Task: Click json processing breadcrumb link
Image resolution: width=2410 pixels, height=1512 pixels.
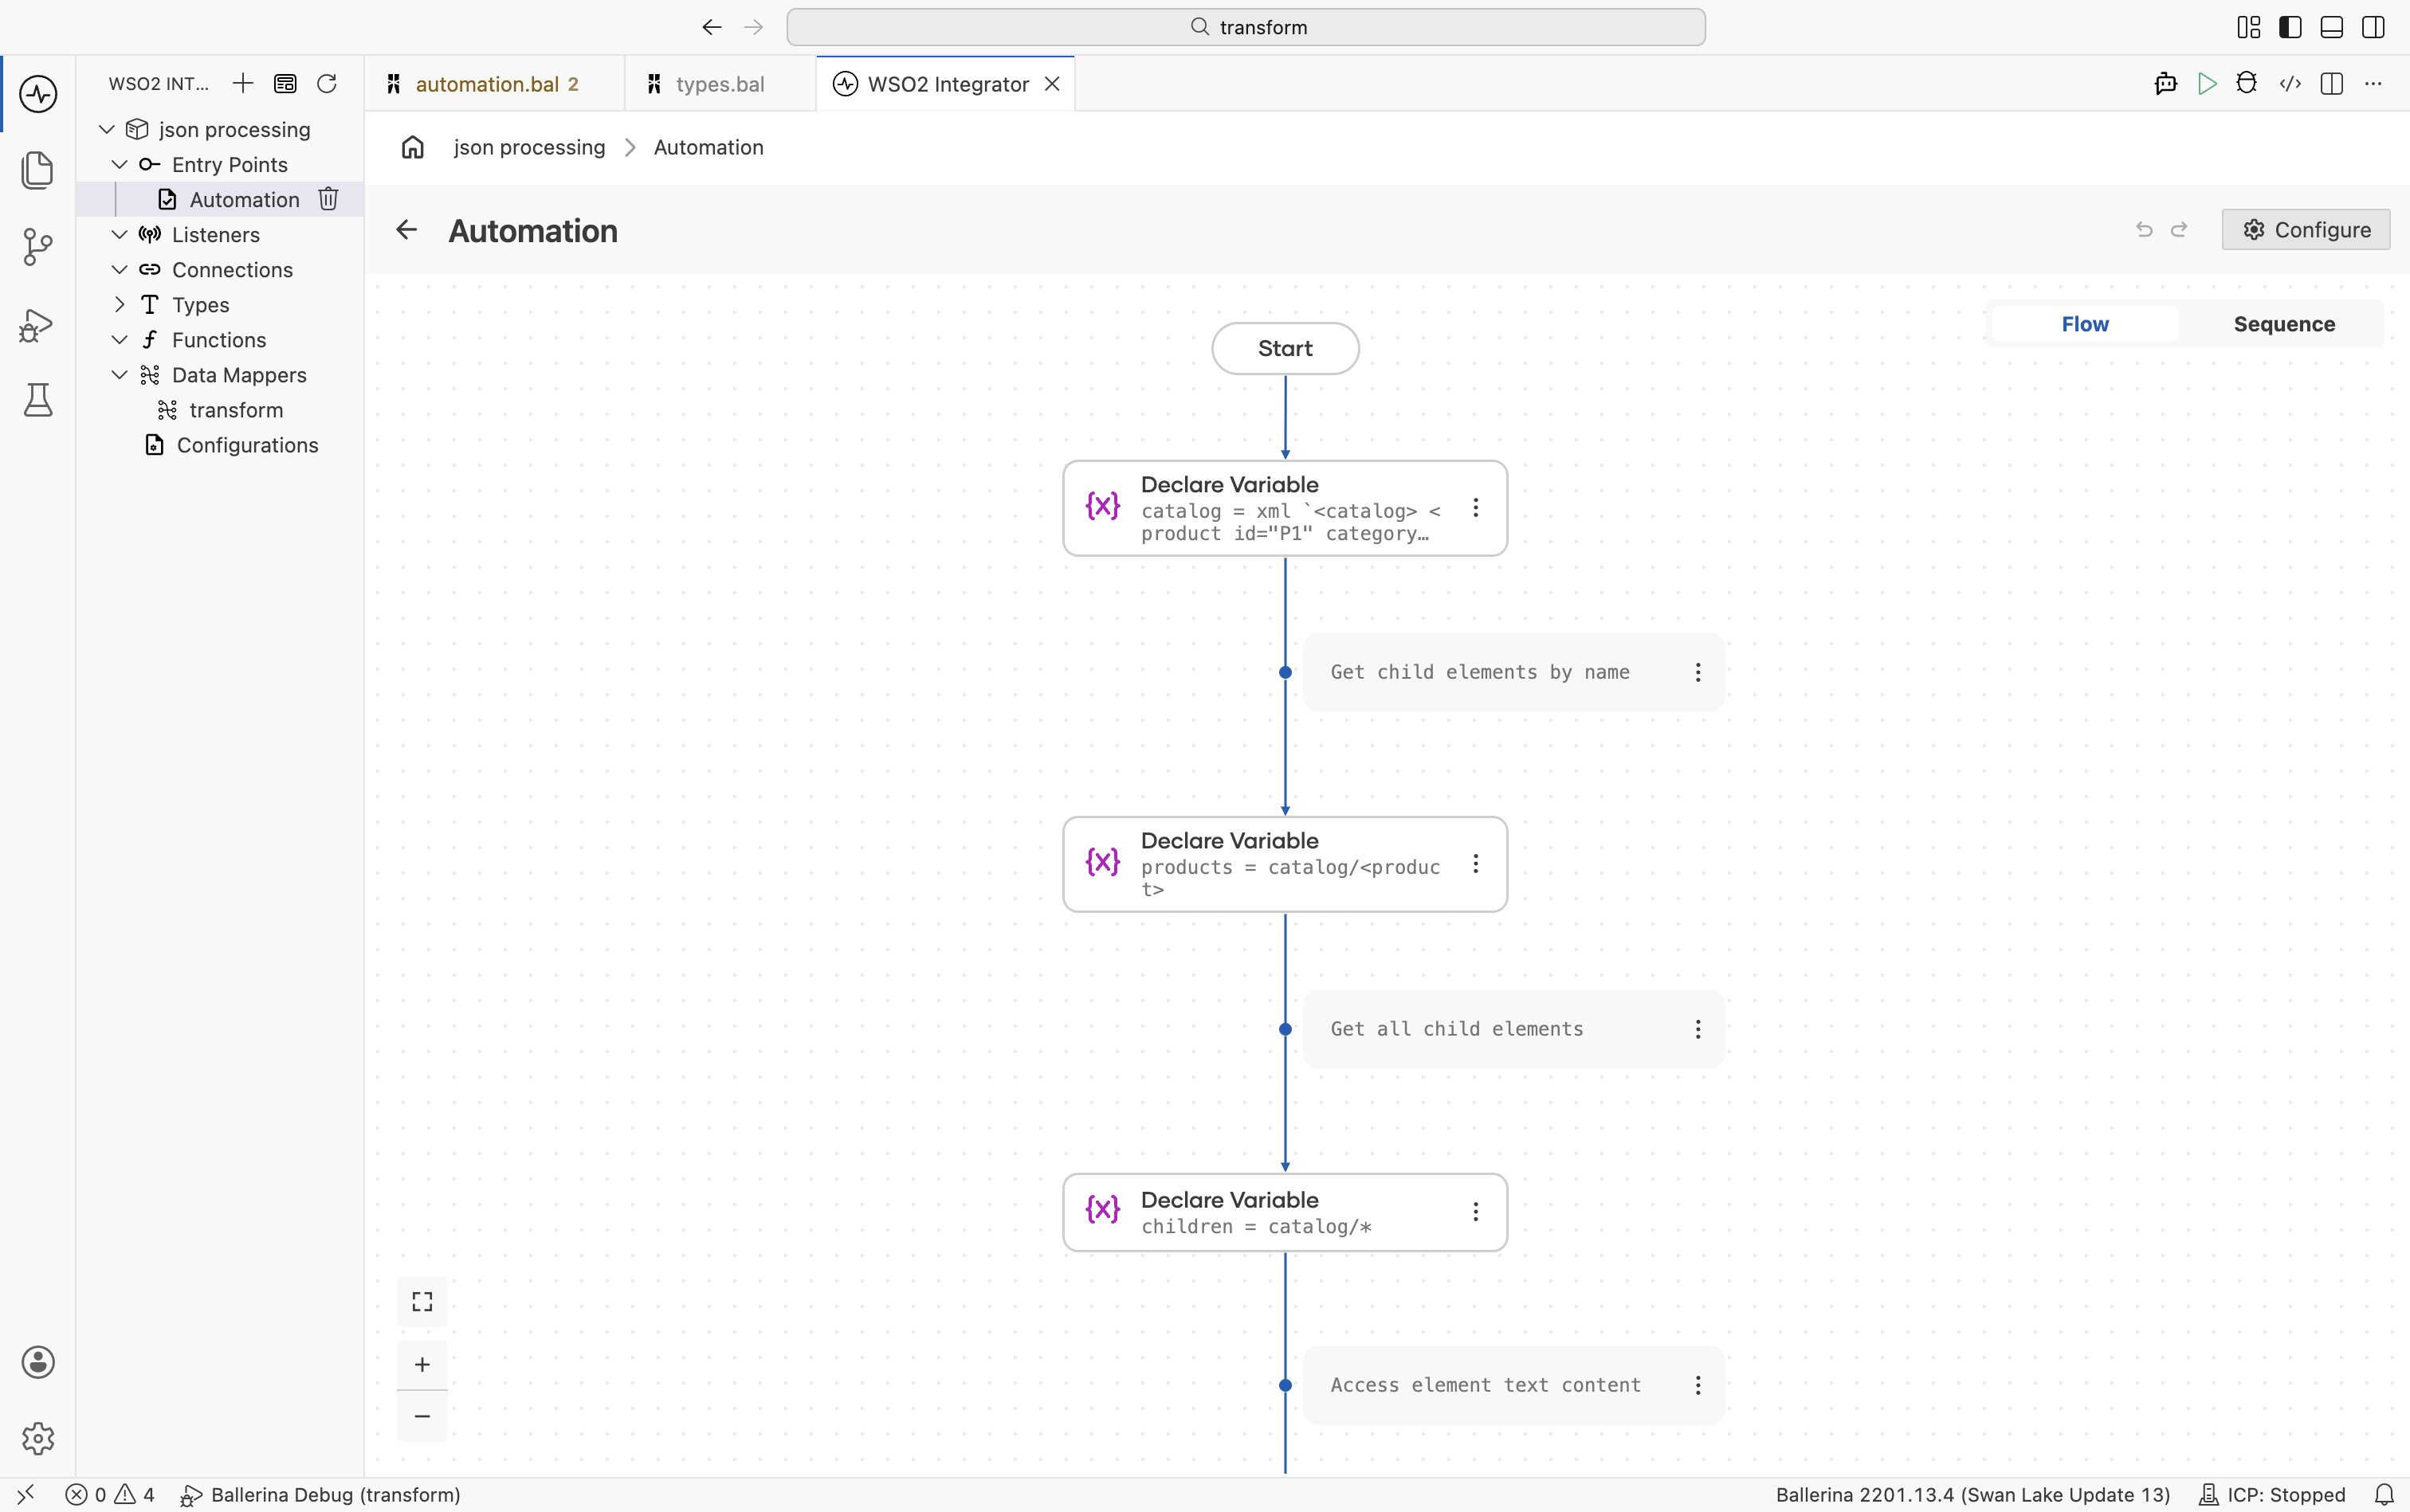Action: pyautogui.click(x=529, y=148)
